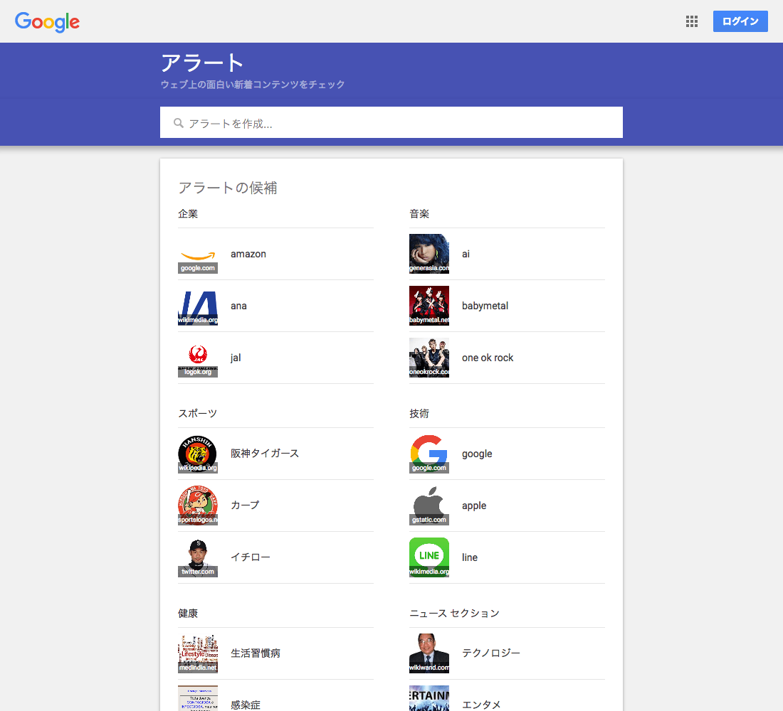Click the 音楽 category heading
This screenshot has height=711, width=783.
click(x=419, y=214)
